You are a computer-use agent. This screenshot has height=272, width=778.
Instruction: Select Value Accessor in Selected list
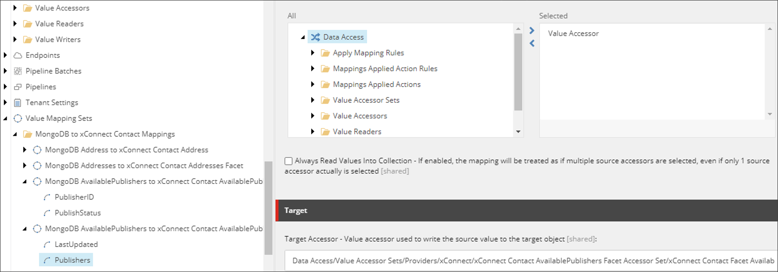pyautogui.click(x=573, y=34)
